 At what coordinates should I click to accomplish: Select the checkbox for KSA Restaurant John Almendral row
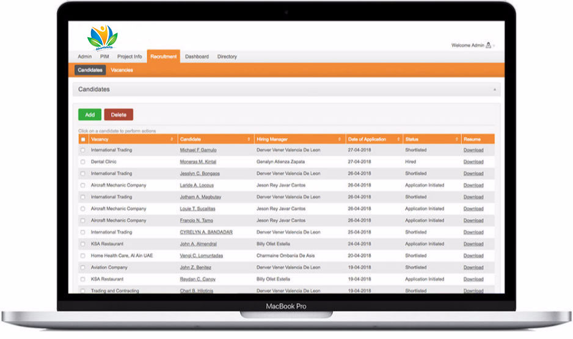pyautogui.click(x=83, y=244)
